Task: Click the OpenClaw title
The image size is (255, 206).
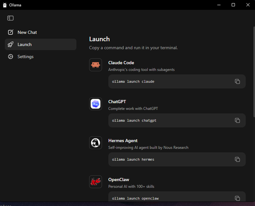Action: 119,180
